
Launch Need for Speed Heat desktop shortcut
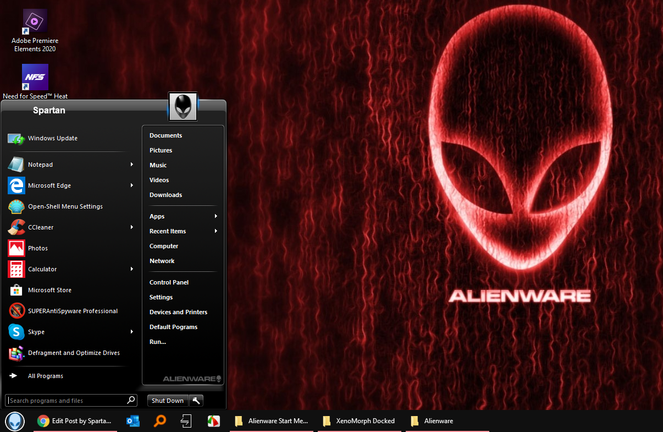(x=35, y=78)
